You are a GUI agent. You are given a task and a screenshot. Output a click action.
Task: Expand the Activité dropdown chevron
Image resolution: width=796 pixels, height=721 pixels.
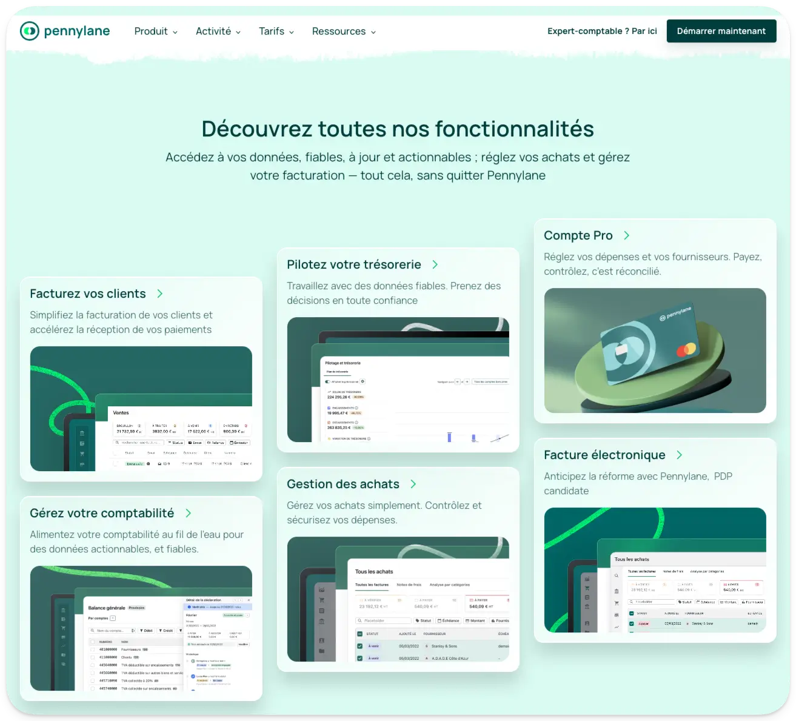[x=238, y=32]
